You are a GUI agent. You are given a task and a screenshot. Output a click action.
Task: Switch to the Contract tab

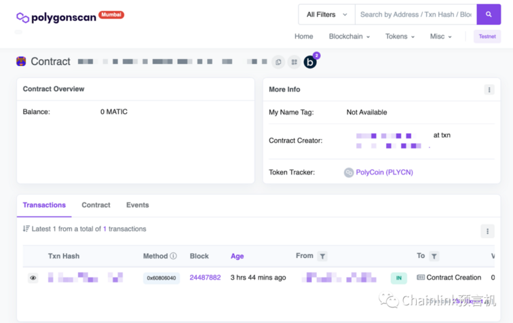(x=96, y=205)
